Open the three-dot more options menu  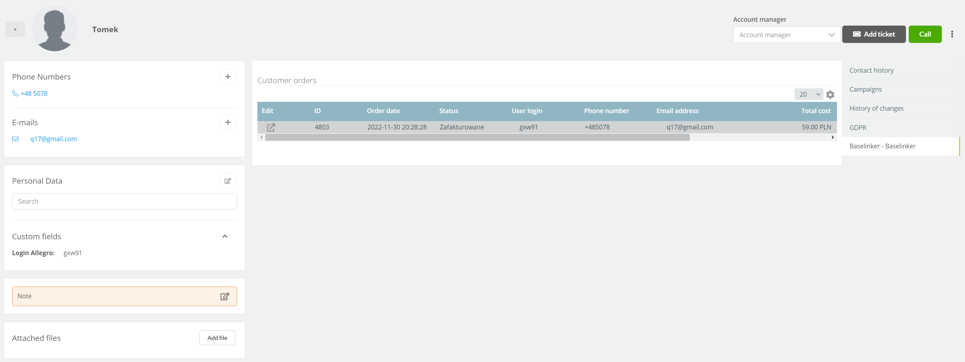[x=952, y=34]
